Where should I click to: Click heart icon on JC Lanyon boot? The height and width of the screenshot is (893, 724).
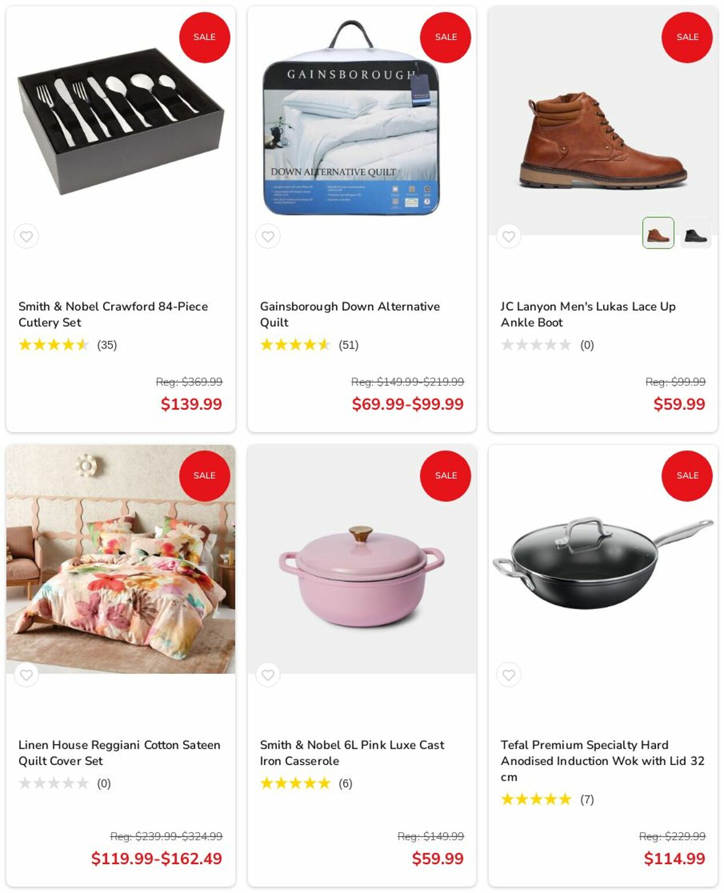(509, 236)
